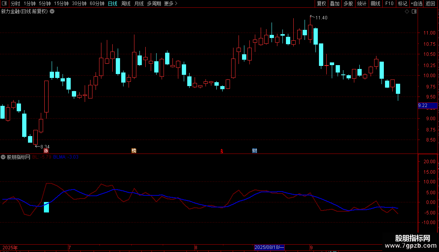Select the 30分钟 period
Screen dimensions: 439x252
(x=79, y=3)
